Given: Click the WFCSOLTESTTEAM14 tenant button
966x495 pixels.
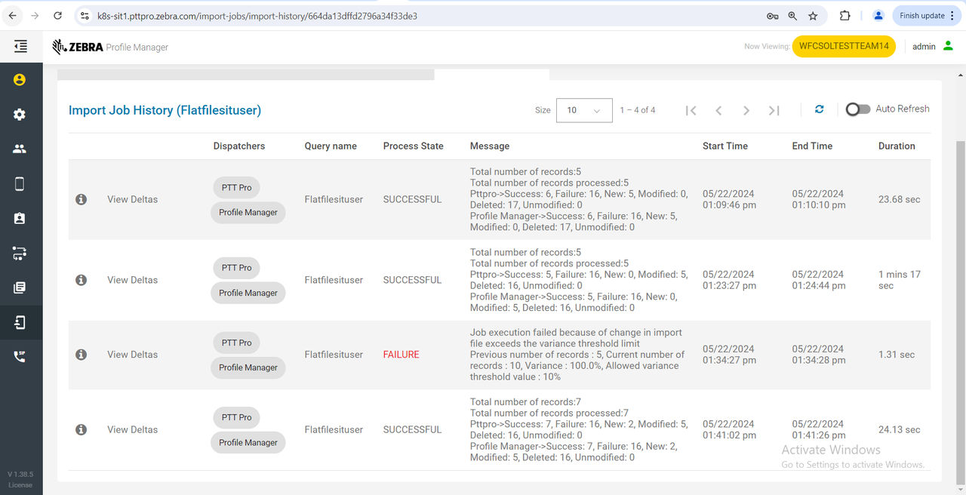Looking at the screenshot, I should [843, 46].
